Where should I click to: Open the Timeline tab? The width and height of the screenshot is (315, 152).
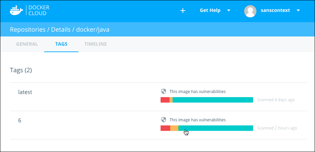[96, 44]
